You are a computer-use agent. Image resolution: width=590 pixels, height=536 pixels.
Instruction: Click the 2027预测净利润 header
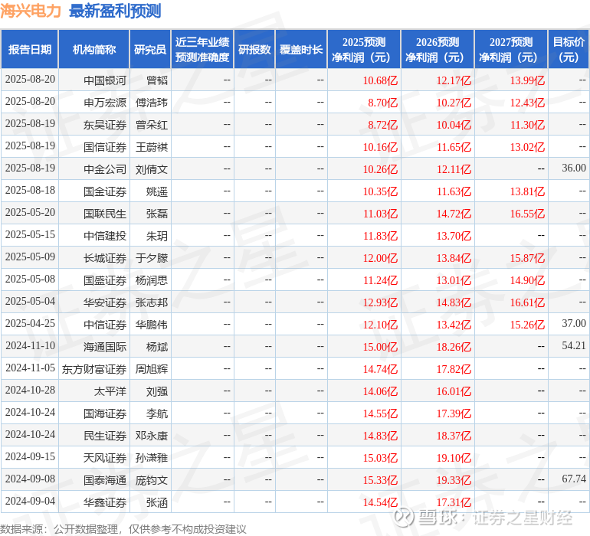point(511,49)
